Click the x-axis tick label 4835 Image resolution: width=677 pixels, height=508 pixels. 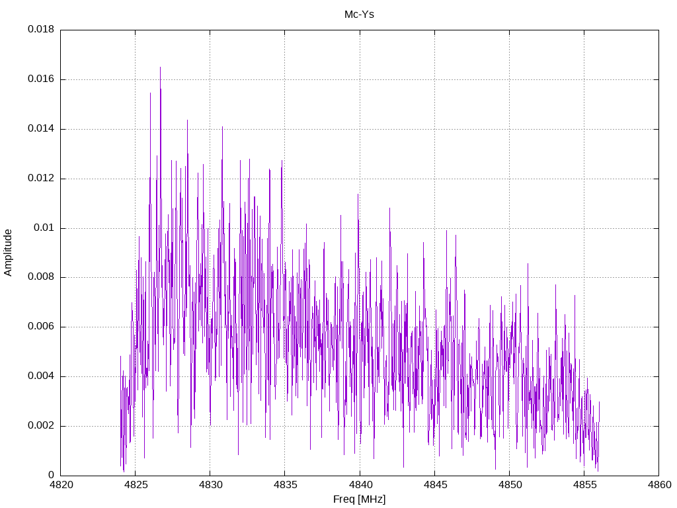pyautogui.click(x=285, y=485)
